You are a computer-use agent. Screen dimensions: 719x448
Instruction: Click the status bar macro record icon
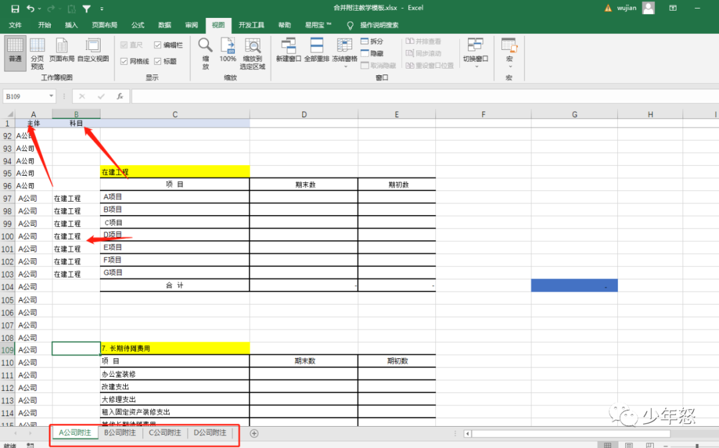pos(30,445)
